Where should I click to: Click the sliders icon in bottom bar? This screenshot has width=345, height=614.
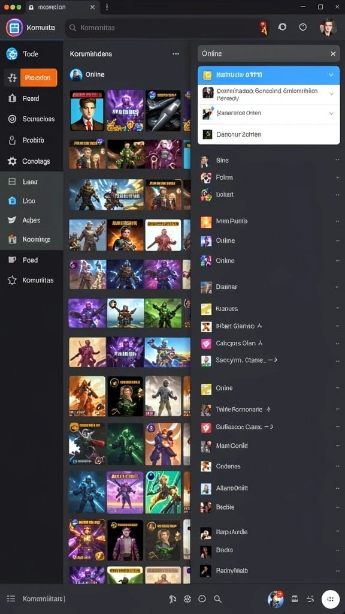tap(310, 599)
